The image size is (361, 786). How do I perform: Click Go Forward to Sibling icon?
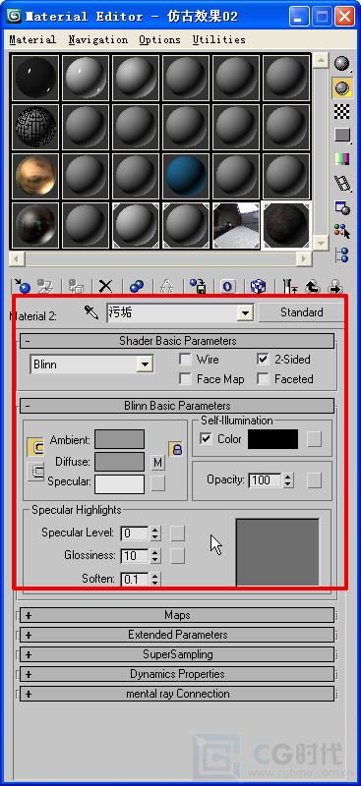pos(334,286)
